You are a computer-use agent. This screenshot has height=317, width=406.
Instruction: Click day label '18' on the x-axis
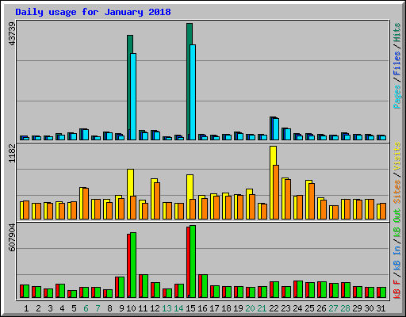click(x=226, y=308)
